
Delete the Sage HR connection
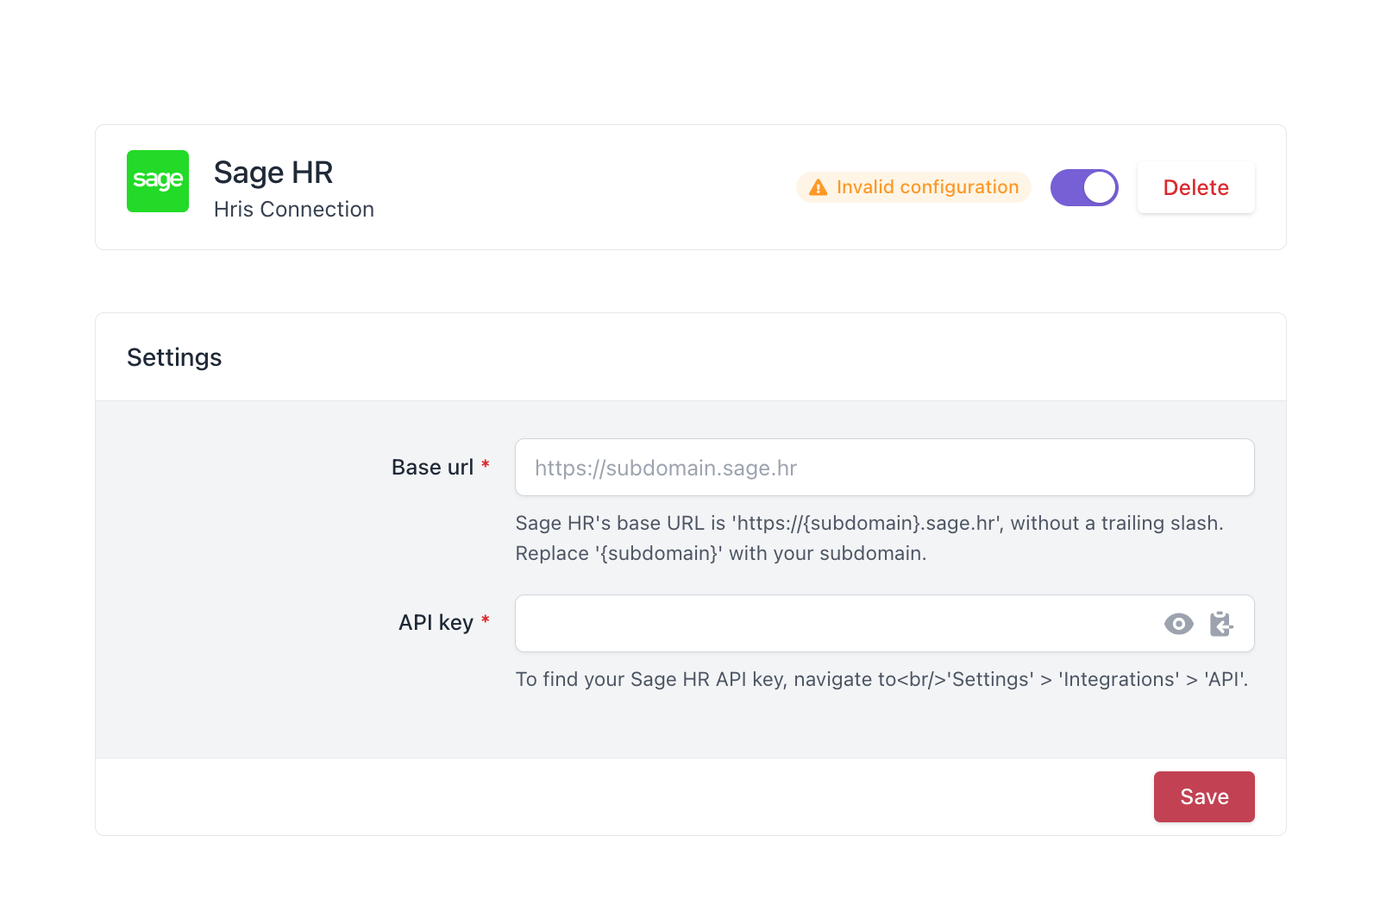click(x=1195, y=187)
